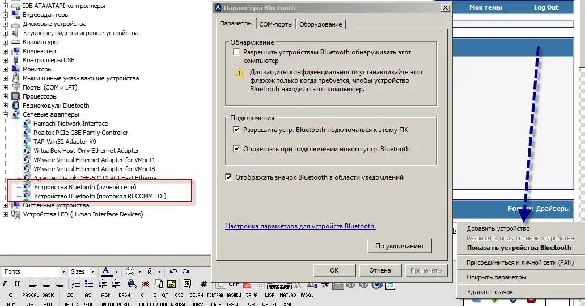The height and width of the screenshot is (306, 585).
Task: Expand the Дисковые устройства node
Action: [x=5, y=24]
